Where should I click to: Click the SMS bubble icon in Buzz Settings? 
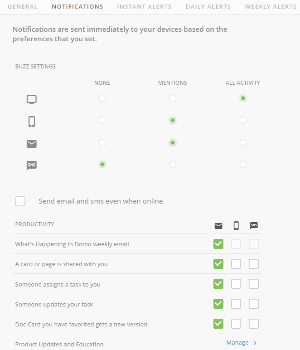pyautogui.click(x=31, y=165)
